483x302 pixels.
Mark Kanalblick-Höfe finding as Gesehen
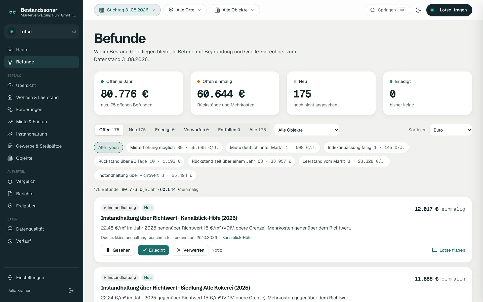point(118,250)
